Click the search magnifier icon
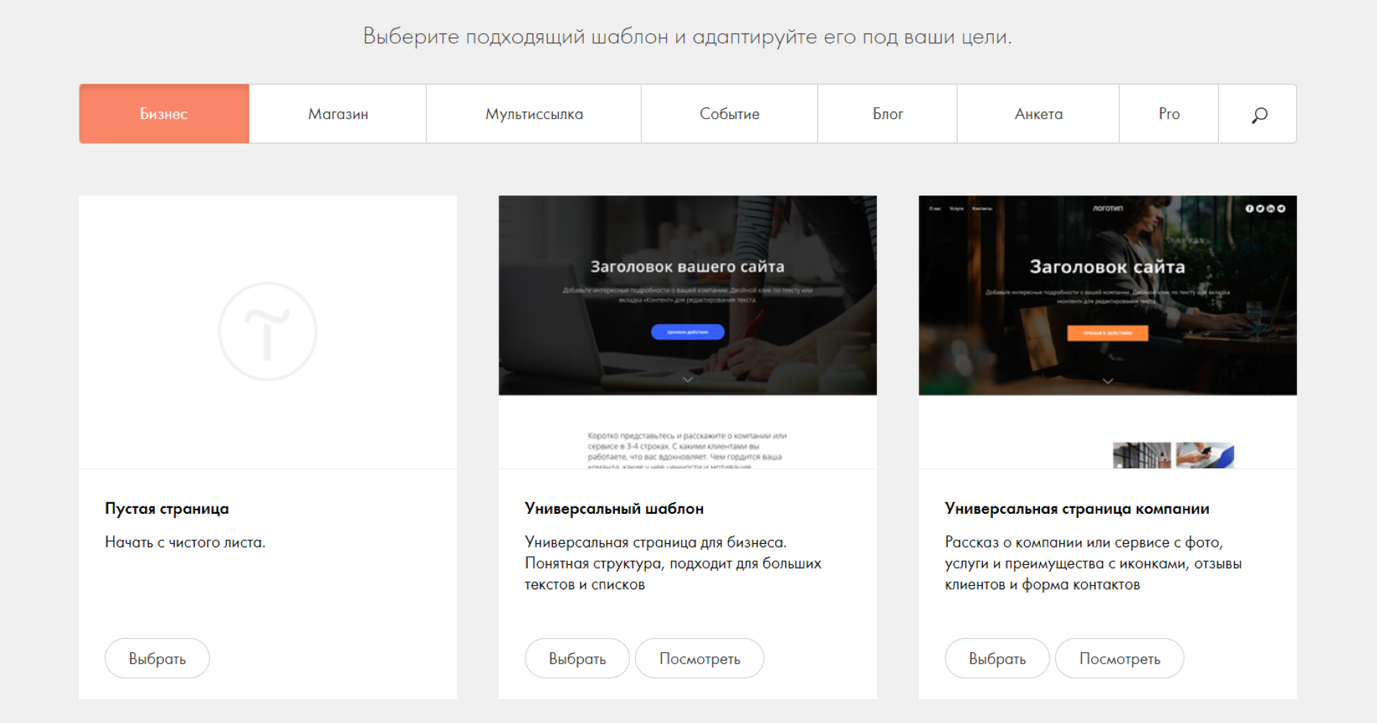Viewport: 1377px width, 723px height. click(x=1259, y=114)
